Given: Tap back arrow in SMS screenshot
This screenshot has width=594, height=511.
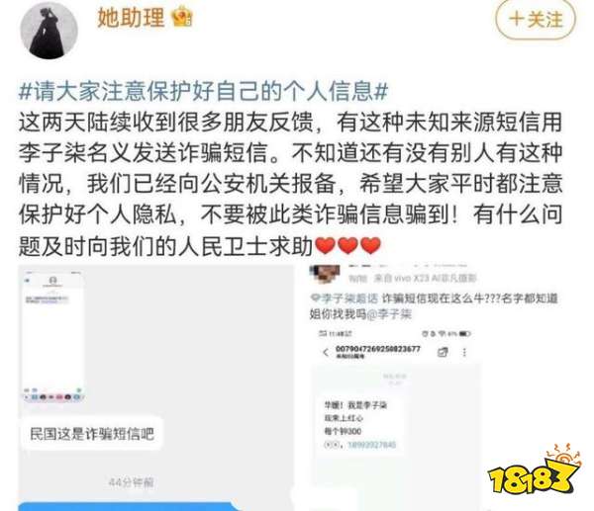Looking at the screenshot, I should pyautogui.click(x=326, y=353).
